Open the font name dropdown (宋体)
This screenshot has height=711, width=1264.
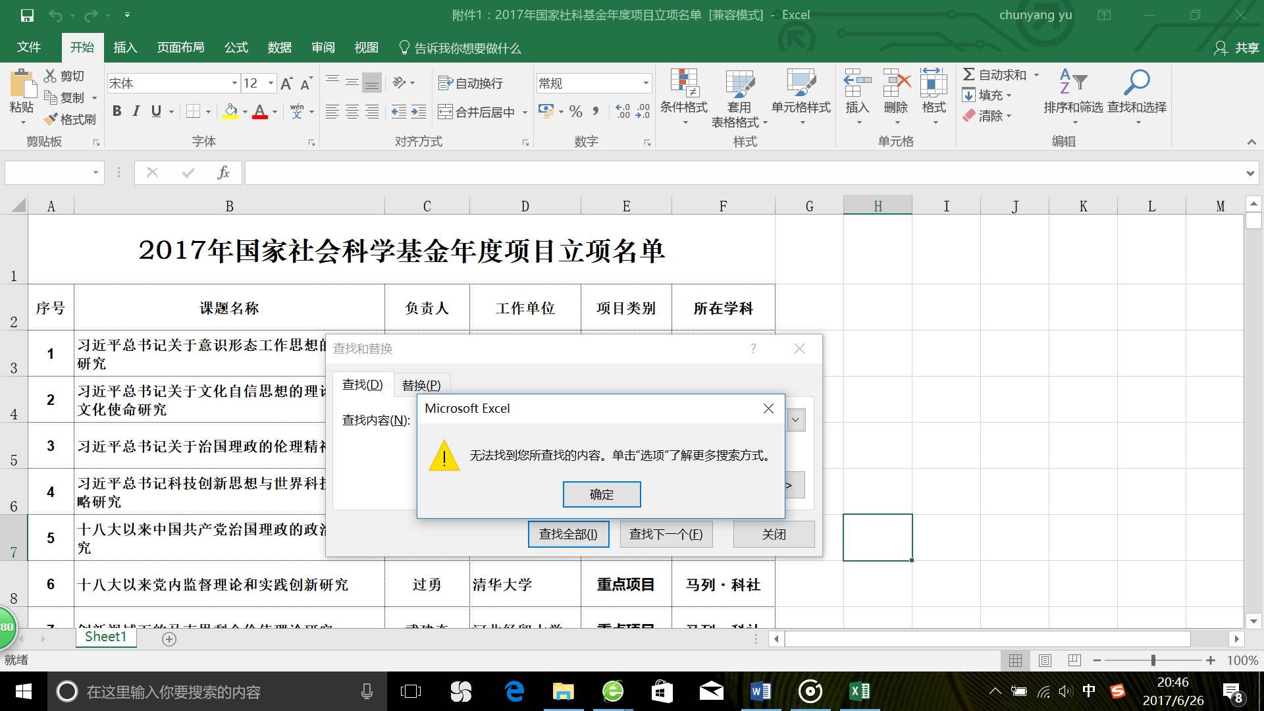[x=234, y=84]
